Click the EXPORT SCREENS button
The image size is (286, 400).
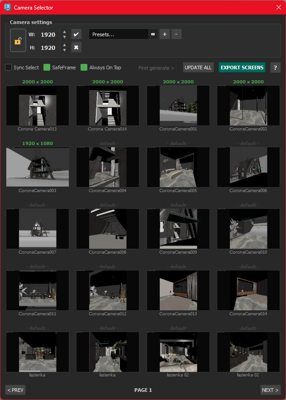tap(242, 67)
